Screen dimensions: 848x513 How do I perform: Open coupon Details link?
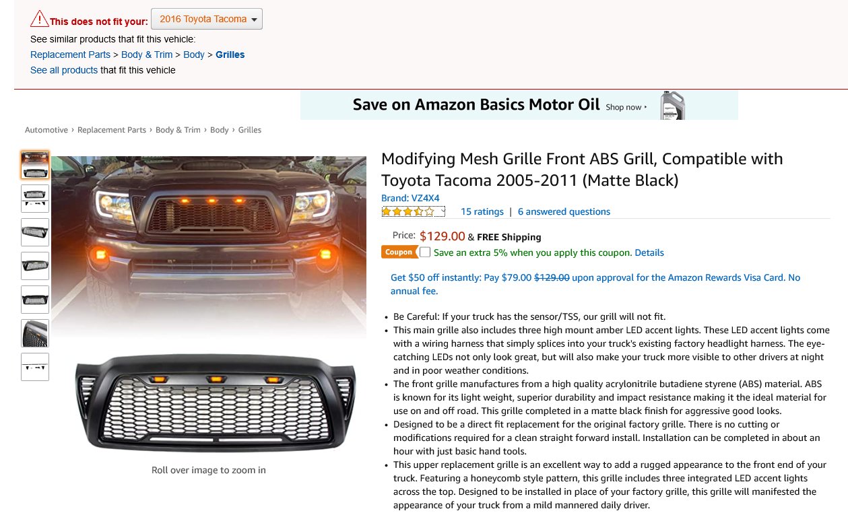(649, 252)
